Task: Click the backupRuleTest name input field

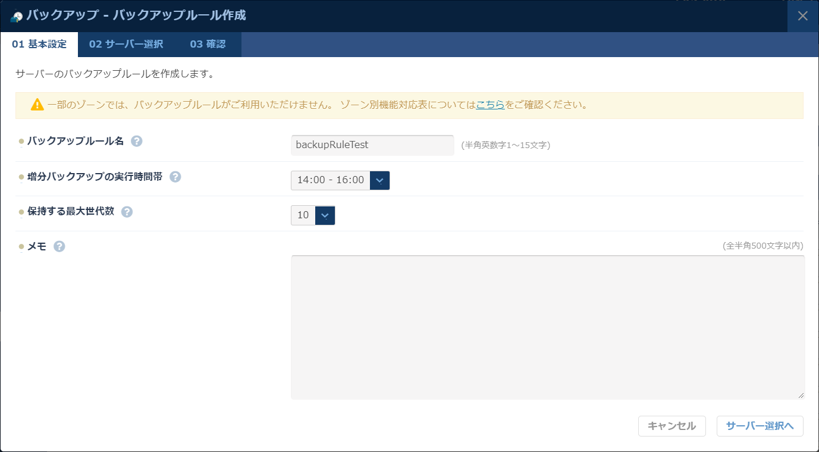Action: 372,145
